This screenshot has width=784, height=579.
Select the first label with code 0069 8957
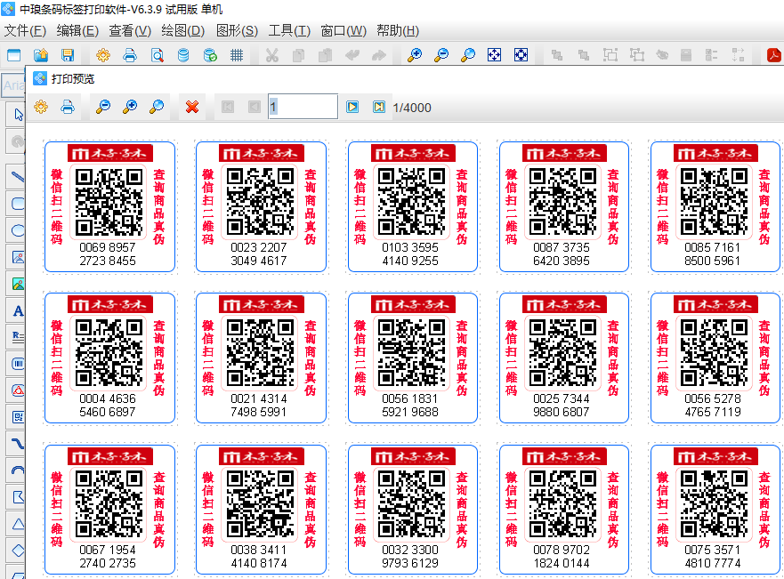[x=109, y=206]
